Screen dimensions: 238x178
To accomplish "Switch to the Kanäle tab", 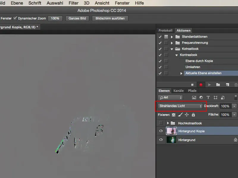I will tap(178, 91).
